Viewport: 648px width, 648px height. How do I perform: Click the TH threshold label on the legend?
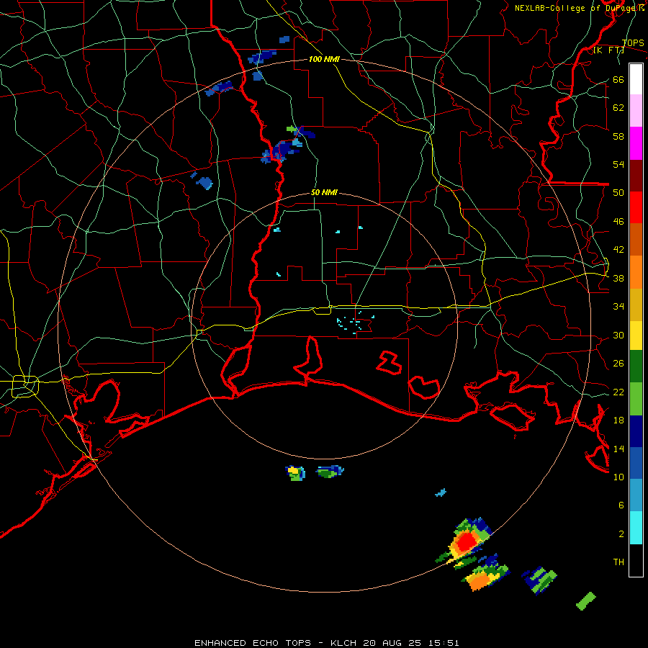[618, 562]
